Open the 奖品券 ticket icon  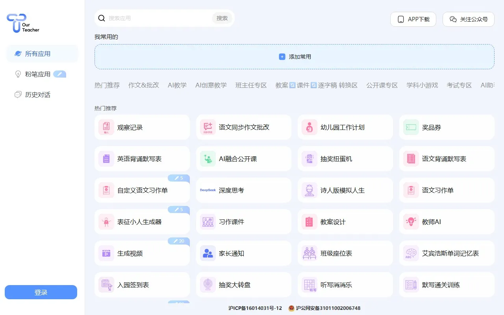tap(411, 127)
